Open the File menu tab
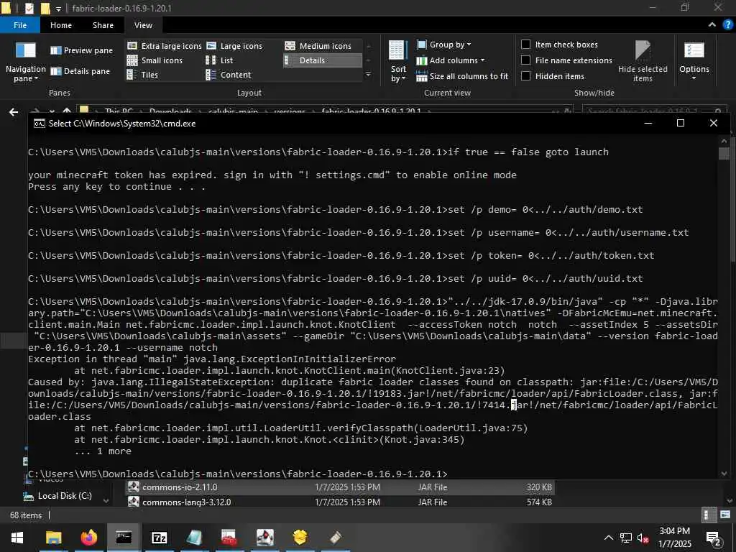736x552 pixels. coord(20,25)
